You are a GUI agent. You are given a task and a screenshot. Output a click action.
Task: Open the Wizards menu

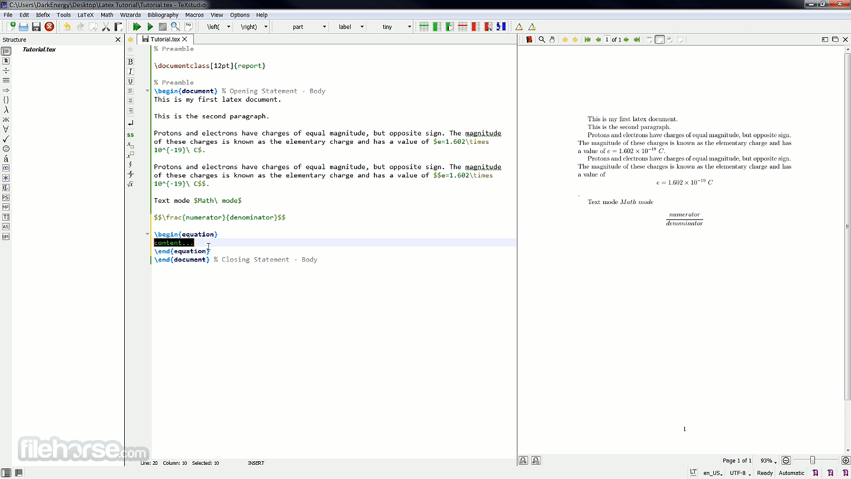pyautogui.click(x=130, y=15)
